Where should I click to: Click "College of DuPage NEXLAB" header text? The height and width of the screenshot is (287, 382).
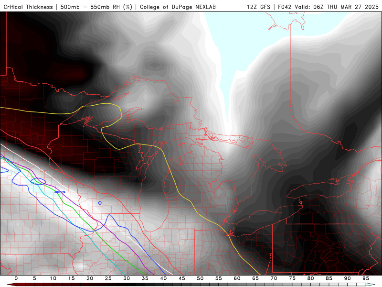pos(178,7)
